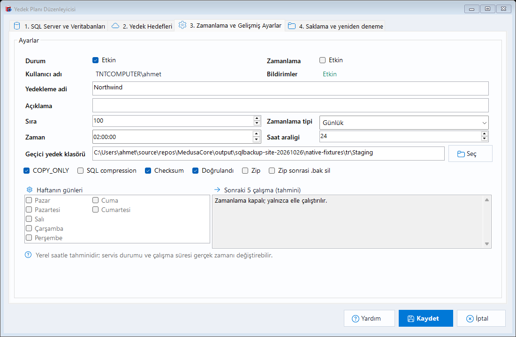Click the empty Açıklama text field
The width and height of the screenshot is (516, 337).
290,105
